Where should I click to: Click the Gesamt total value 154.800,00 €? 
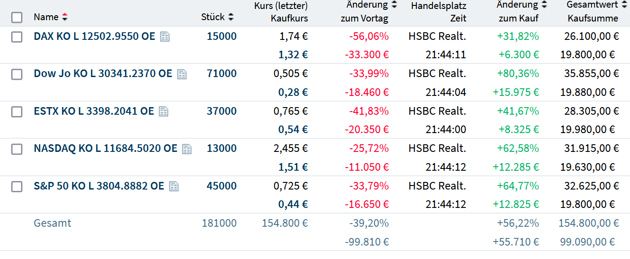tap(588, 223)
